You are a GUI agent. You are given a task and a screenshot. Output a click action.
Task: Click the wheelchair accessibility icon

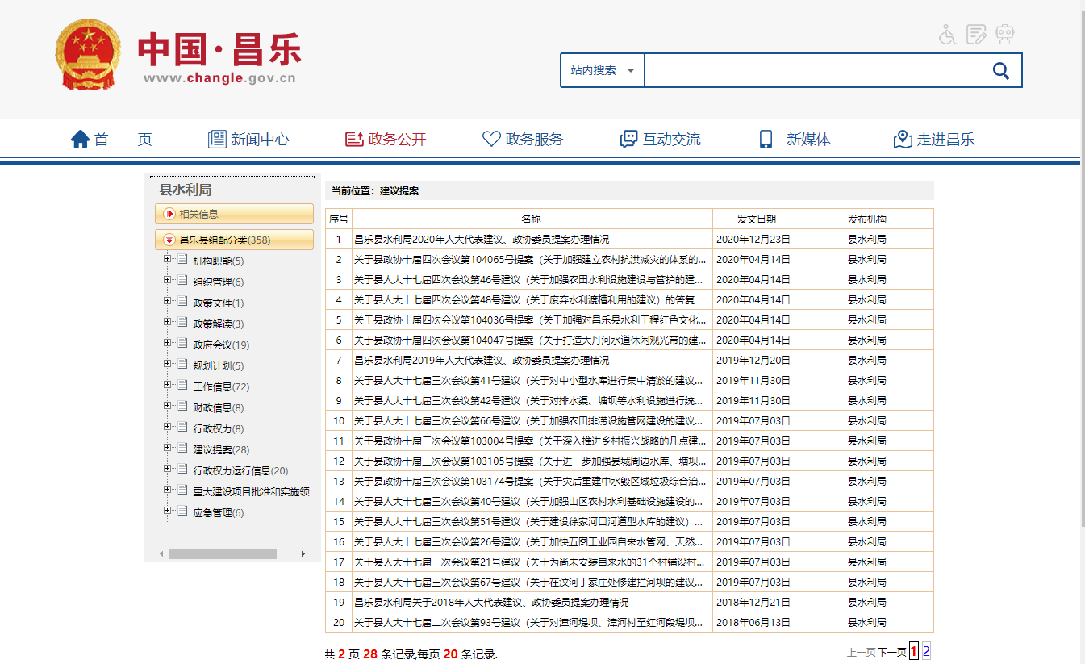tap(948, 35)
